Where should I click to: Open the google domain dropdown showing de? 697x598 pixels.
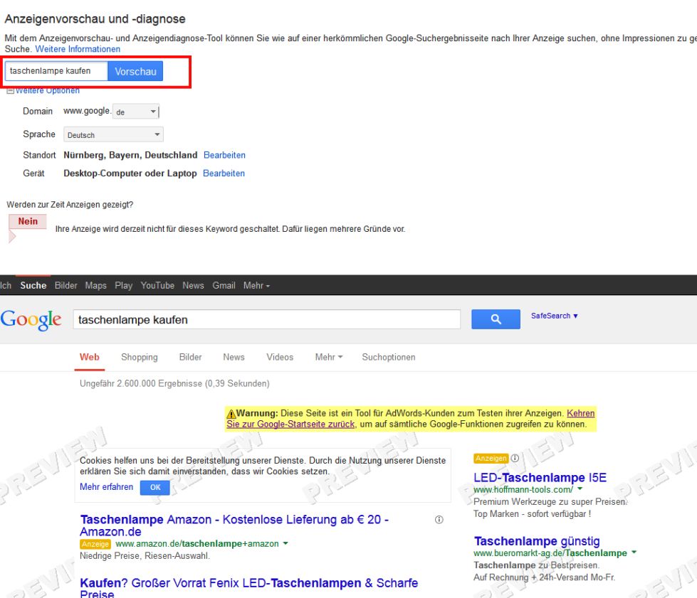click(x=135, y=112)
